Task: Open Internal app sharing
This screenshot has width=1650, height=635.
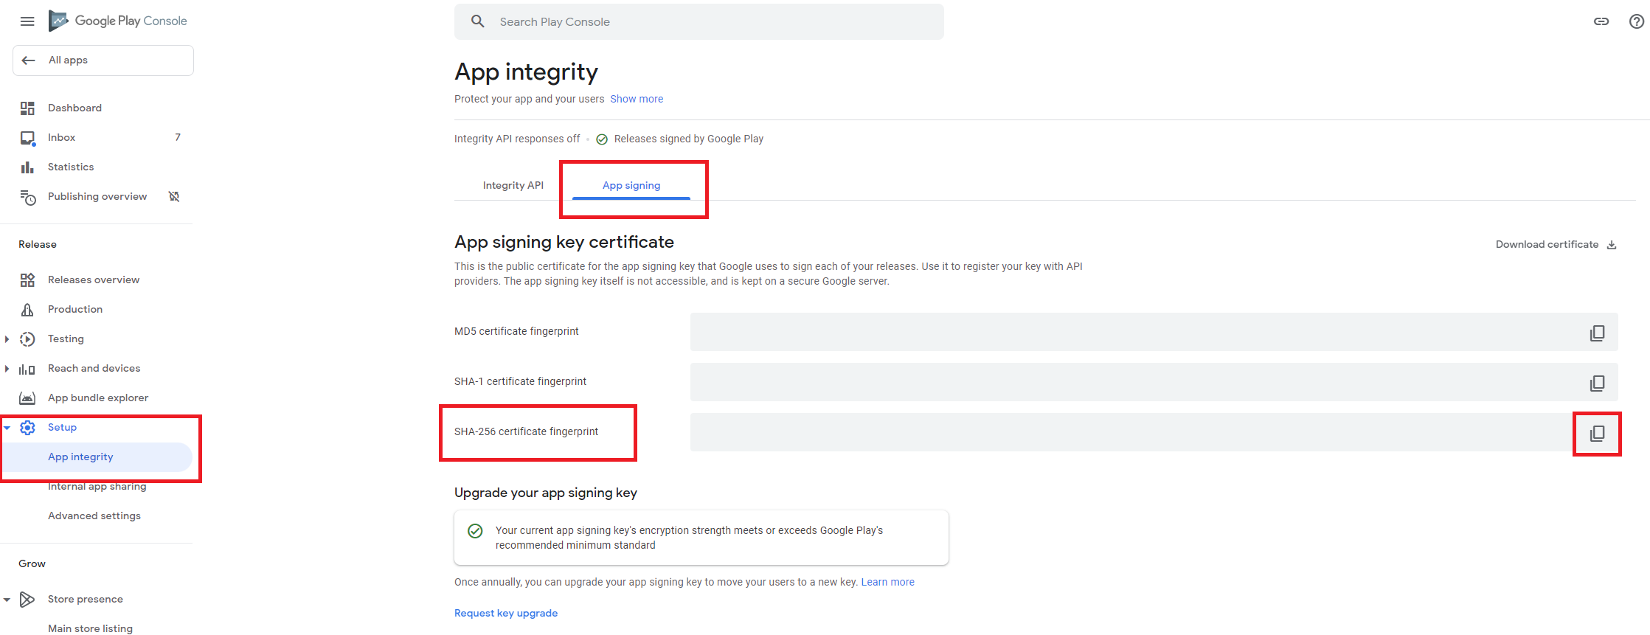Action: 97,486
